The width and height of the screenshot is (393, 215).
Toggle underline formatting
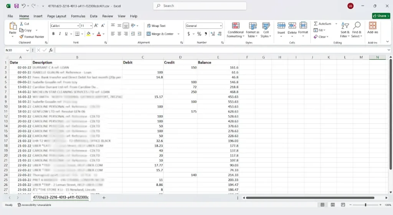66,34
